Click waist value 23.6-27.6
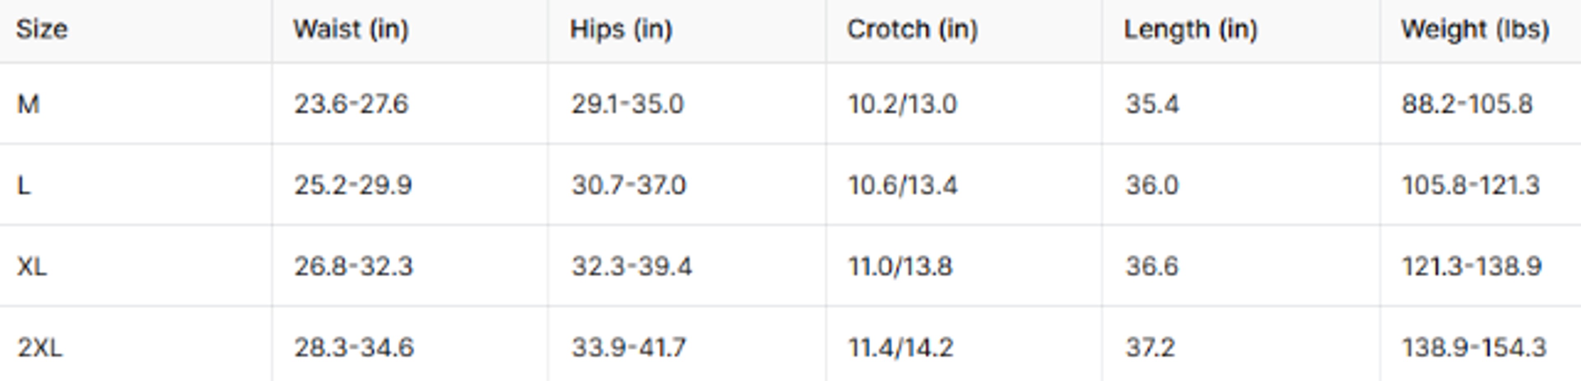This screenshot has width=1581, height=381. pos(351,104)
